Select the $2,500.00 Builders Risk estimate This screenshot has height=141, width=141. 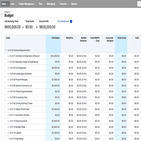coord(56,127)
